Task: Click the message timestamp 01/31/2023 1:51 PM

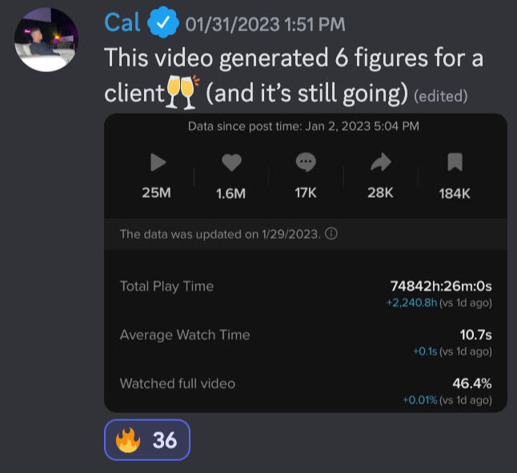Action: 265,24
